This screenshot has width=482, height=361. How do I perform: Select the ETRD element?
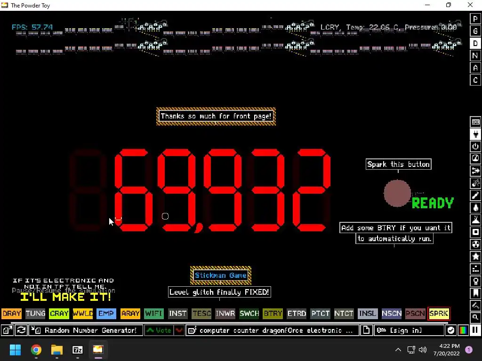pyautogui.click(x=297, y=314)
